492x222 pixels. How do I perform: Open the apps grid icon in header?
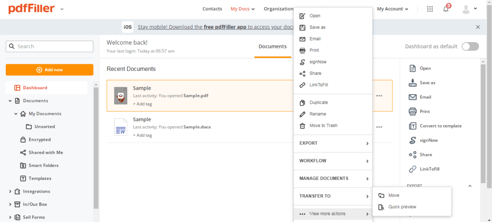430,9
